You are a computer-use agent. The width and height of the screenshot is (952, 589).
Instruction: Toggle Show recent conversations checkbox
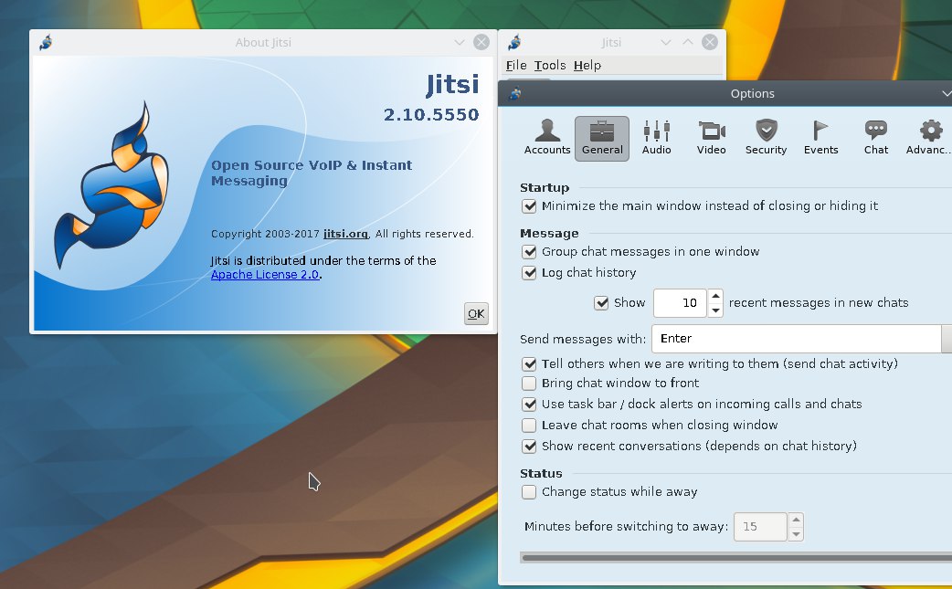tap(529, 447)
